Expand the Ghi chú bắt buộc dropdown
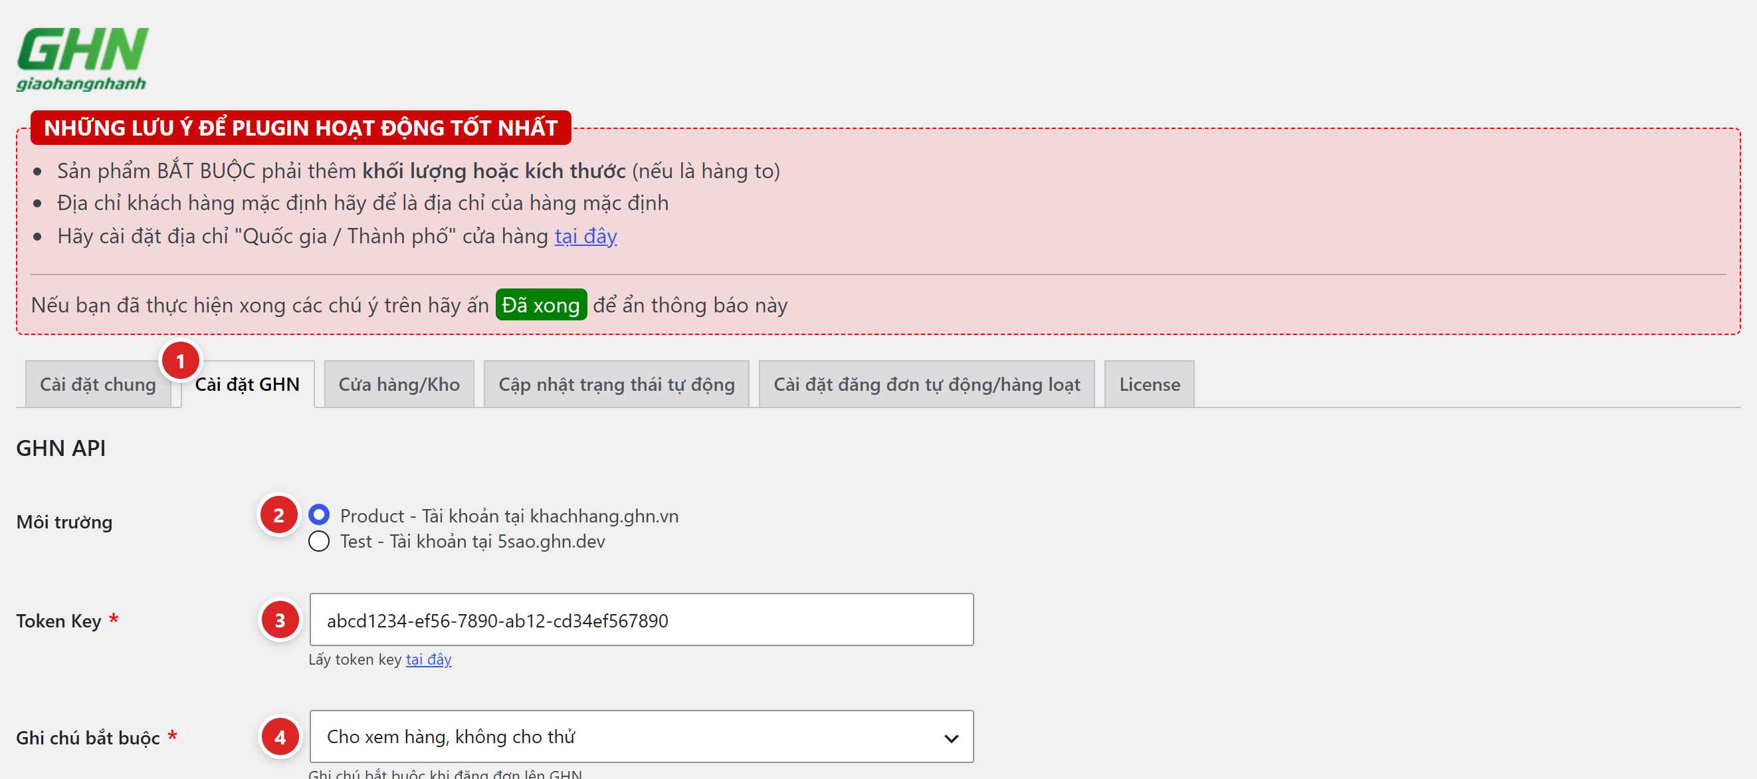This screenshot has height=779, width=1757. [x=641, y=736]
